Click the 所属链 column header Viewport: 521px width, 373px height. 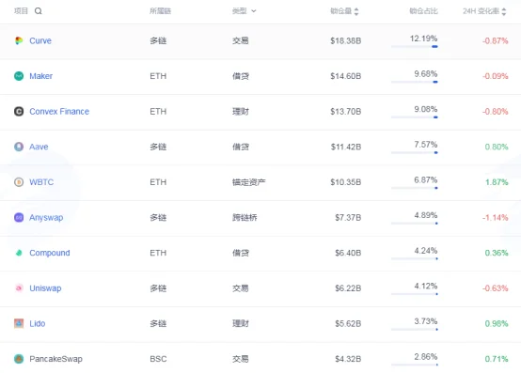[x=160, y=11]
